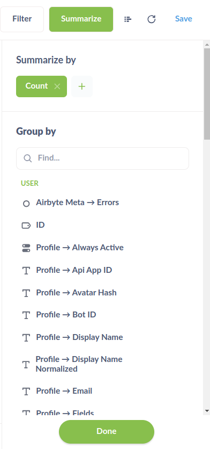Click the Find... search field
Viewport: 210px width, 449px height.
102,158
